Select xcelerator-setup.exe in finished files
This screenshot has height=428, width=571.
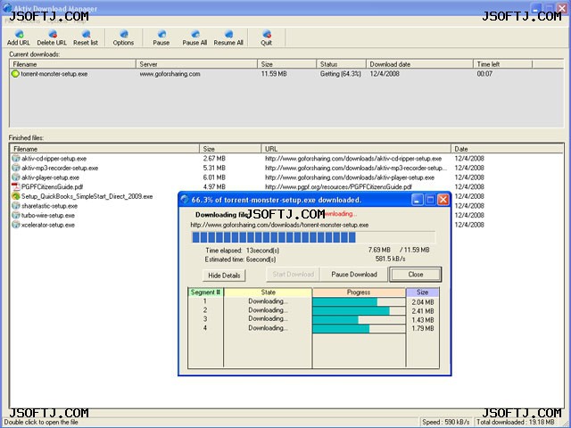click(48, 225)
